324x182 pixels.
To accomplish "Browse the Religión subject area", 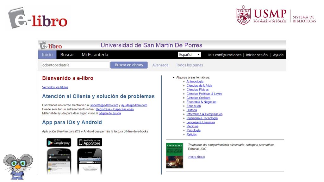I will pos(192,135).
